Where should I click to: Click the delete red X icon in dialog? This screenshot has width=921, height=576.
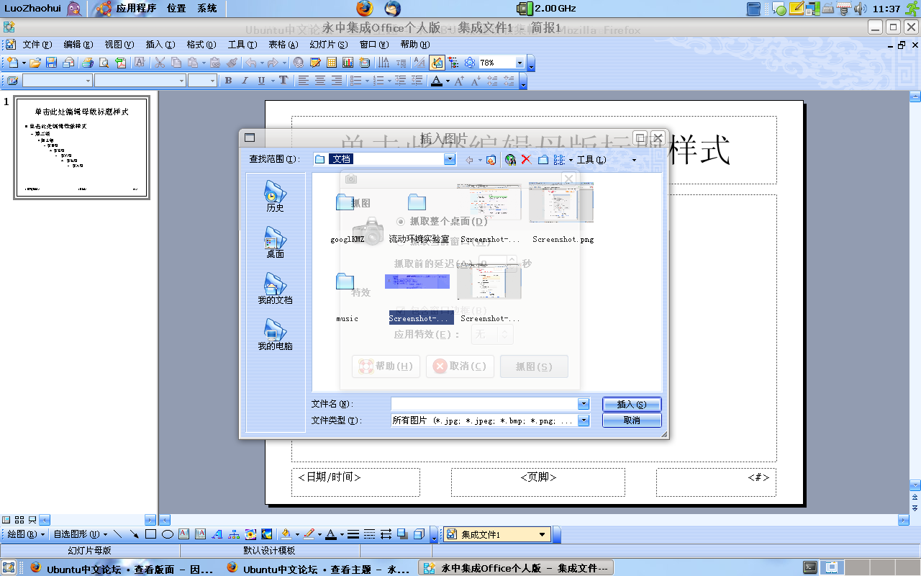[x=526, y=160]
